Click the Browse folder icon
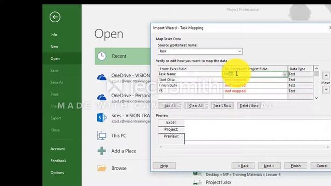Viewport: 331px width, 186px height. (102, 168)
